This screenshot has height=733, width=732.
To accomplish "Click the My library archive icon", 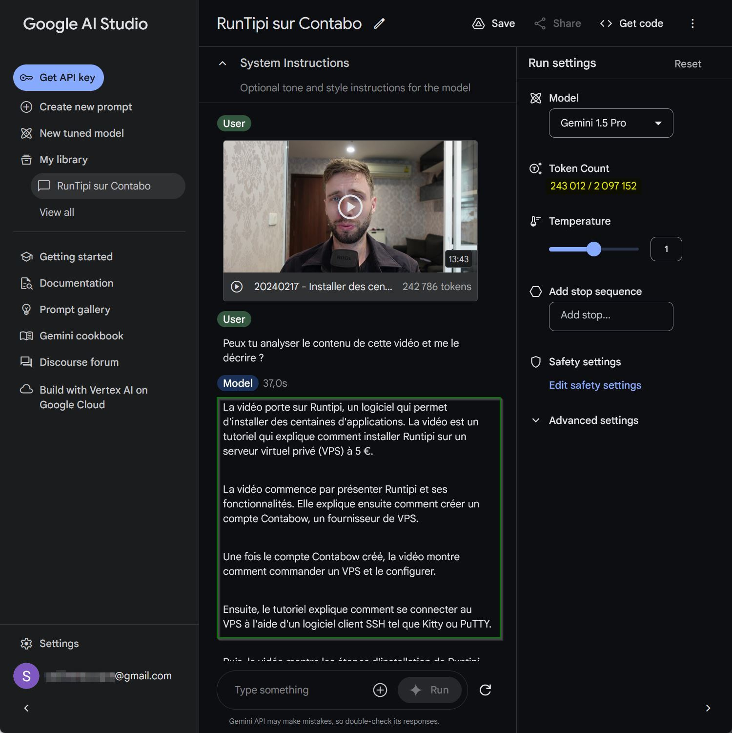I will click(26, 160).
